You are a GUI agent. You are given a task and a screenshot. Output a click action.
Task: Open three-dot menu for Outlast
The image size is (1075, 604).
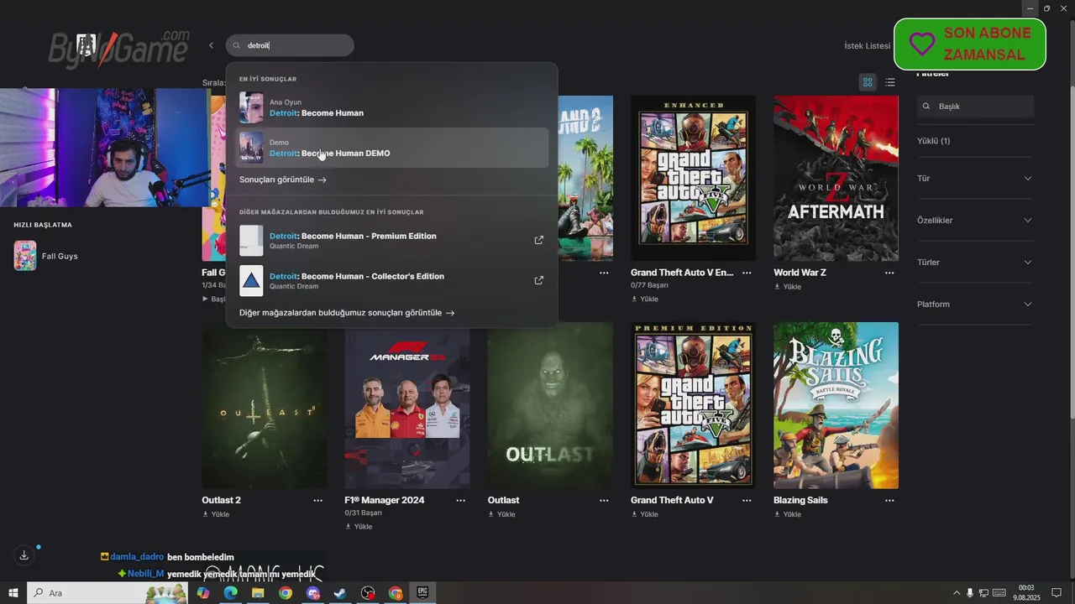pos(604,500)
